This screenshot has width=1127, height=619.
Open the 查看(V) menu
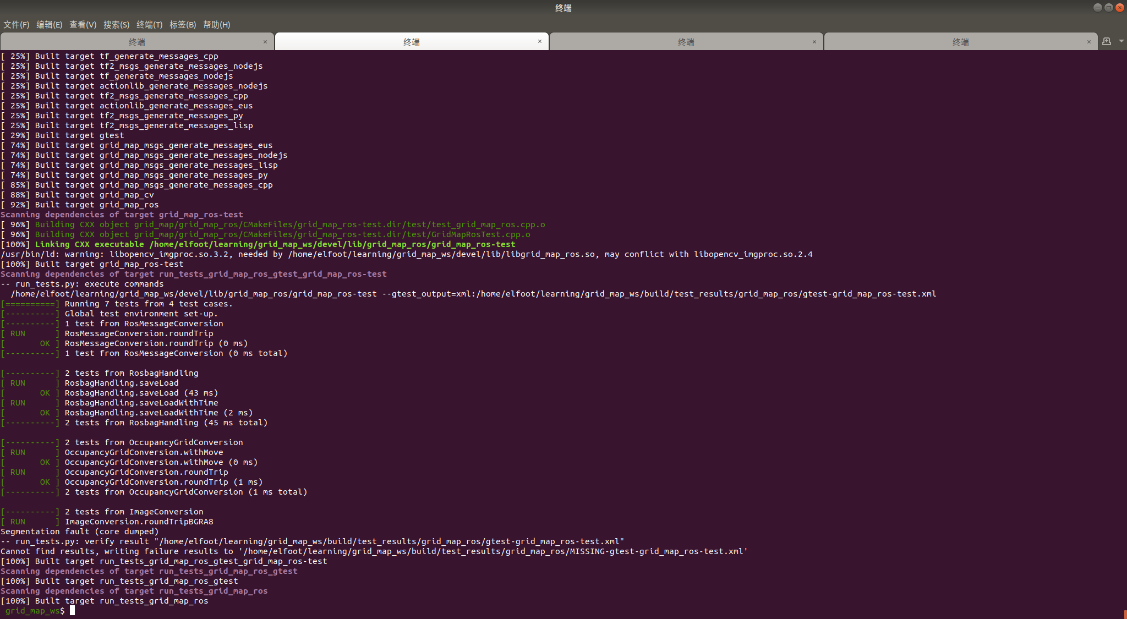(x=83, y=25)
